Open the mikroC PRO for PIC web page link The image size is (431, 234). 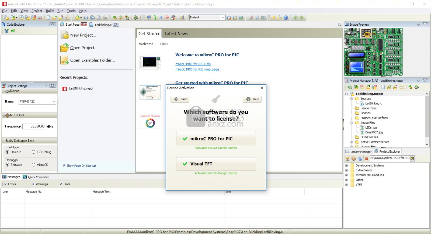197,69
